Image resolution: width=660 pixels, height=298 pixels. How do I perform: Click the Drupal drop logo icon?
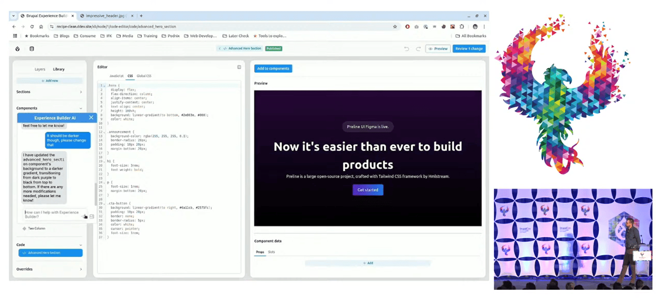[x=17, y=49]
